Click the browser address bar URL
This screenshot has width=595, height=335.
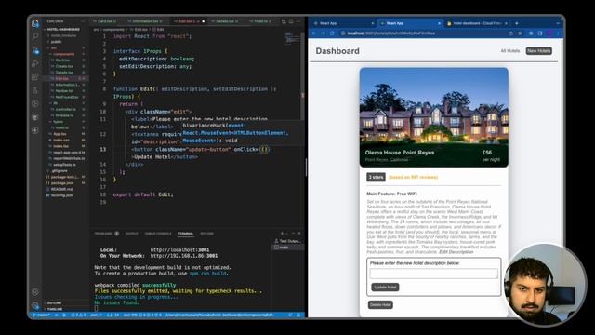[391, 33]
